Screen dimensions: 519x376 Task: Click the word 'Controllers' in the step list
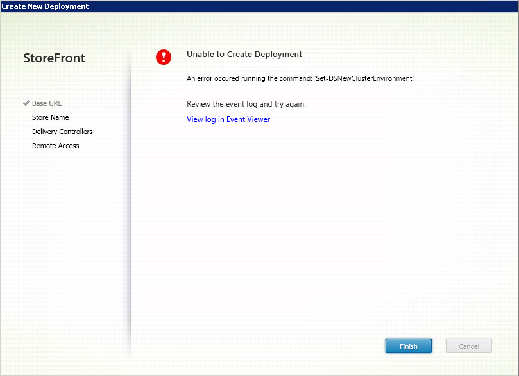click(76, 132)
